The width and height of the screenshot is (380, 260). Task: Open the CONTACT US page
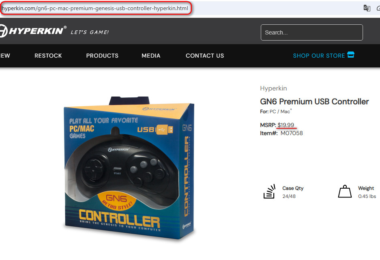[x=205, y=56]
